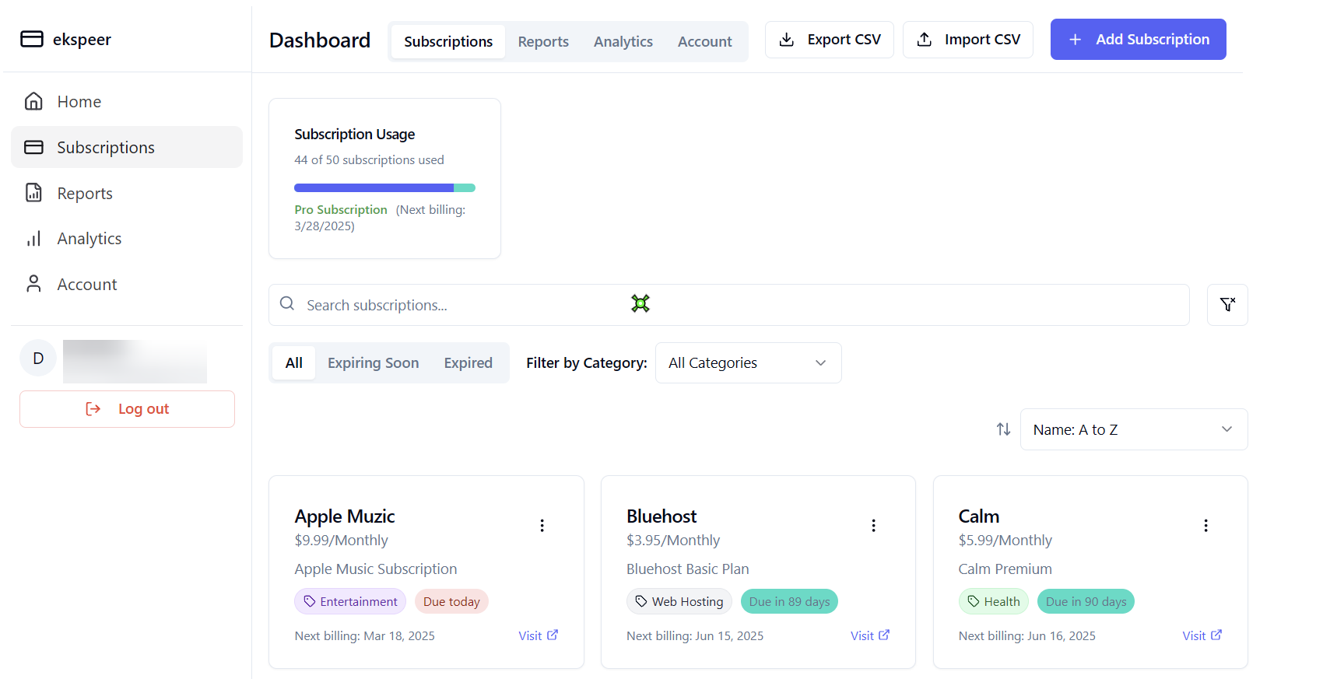Open Account in the sidebar
Screen dimensions: 1330x679
pyautogui.click(x=127, y=285)
